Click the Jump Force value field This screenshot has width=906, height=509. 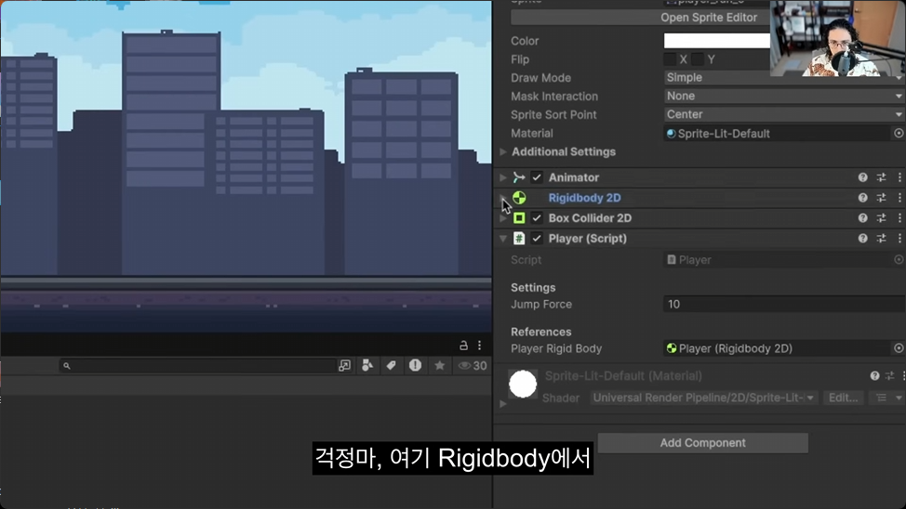(x=784, y=304)
